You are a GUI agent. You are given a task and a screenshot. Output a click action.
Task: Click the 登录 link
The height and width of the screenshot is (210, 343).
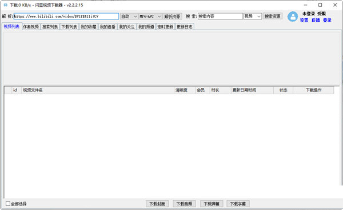(x=327, y=21)
